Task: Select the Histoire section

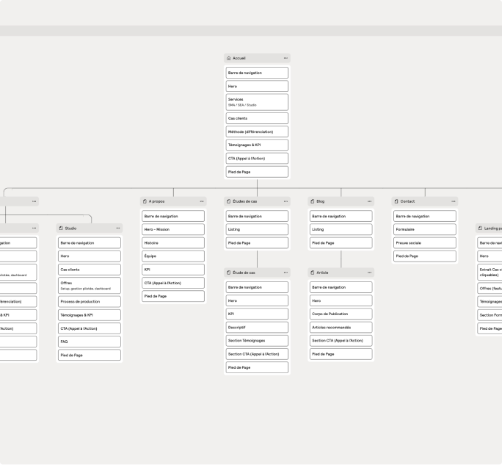Action: click(x=173, y=243)
